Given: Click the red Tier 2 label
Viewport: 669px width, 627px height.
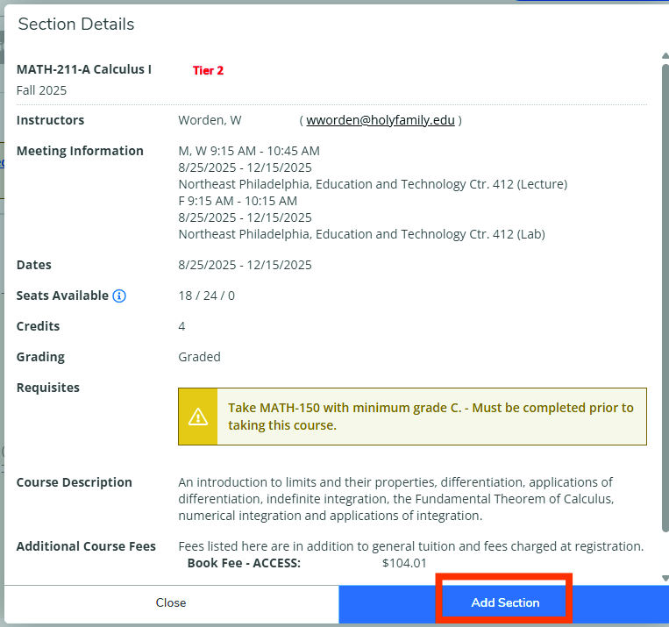Looking at the screenshot, I should [208, 70].
